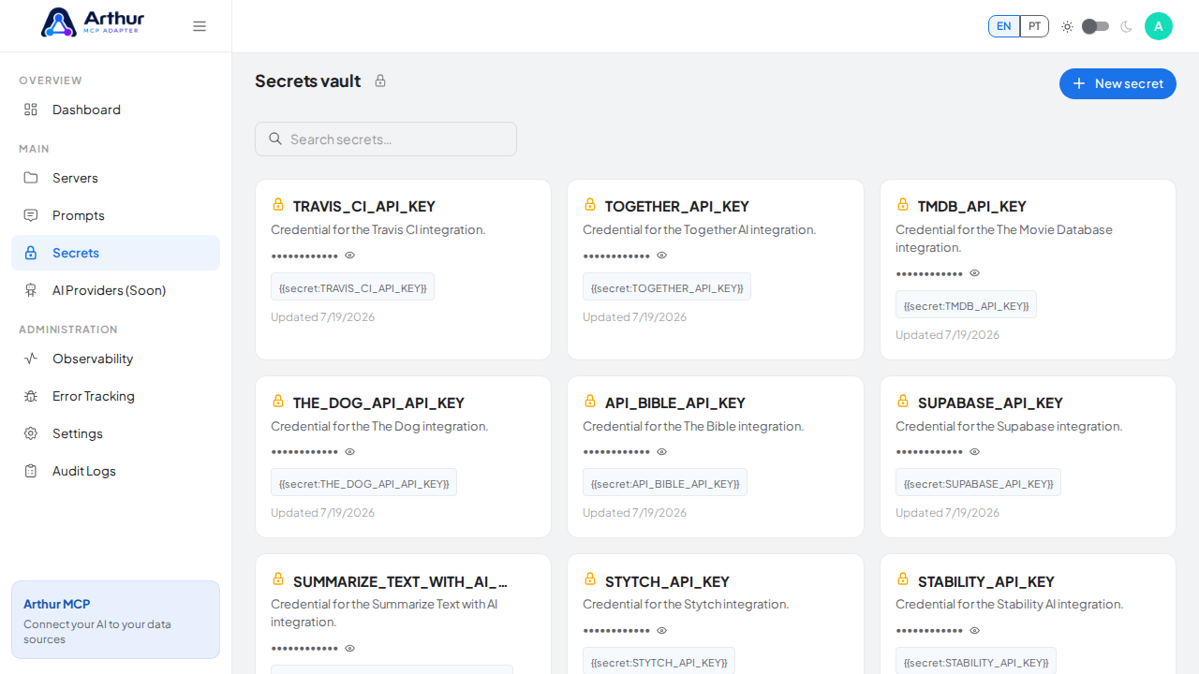1199x674 pixels.
Task: Click the lock icon beside Secrets vault title
Action: (x=380, y=81)
